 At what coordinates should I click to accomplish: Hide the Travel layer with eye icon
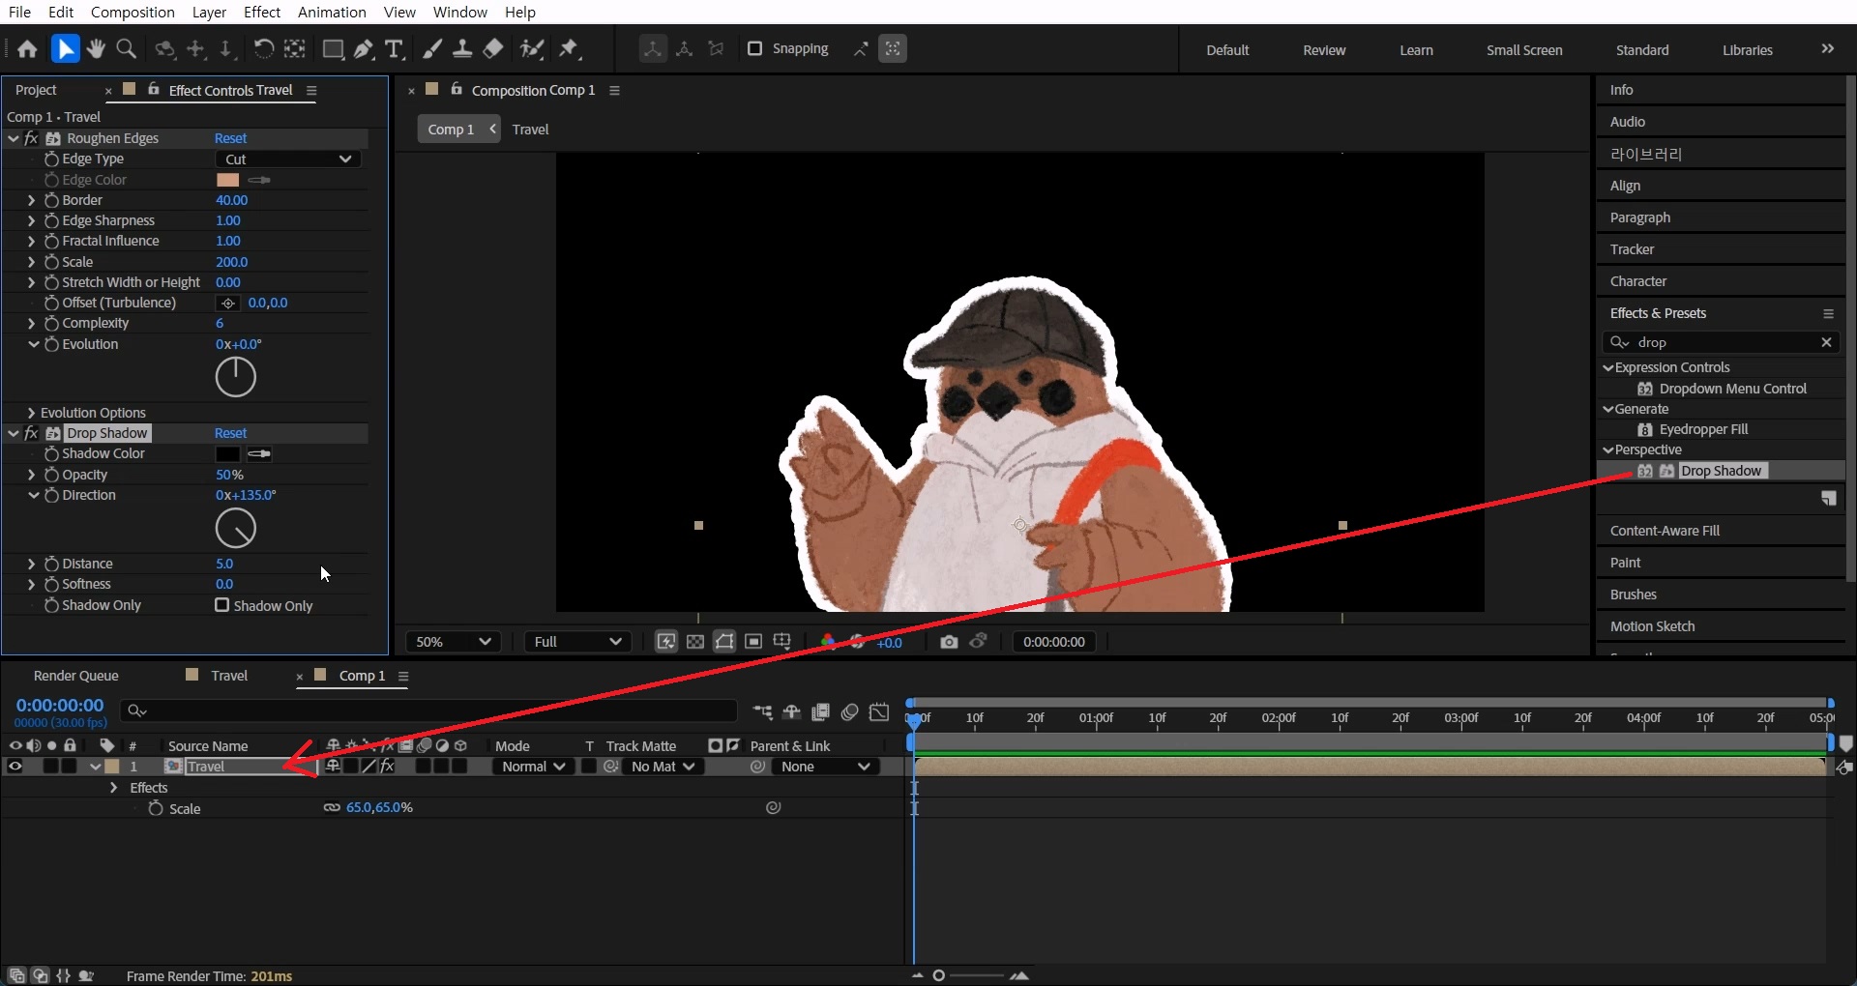point(15,767)
